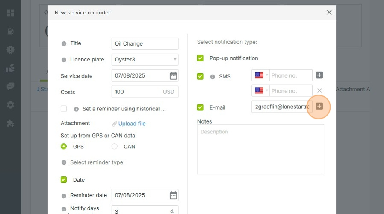
Task: Open the hand-with-box sidebar icon
Action: (10, 68)
